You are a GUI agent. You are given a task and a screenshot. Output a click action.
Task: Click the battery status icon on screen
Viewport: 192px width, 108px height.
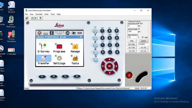coord(79,33)
